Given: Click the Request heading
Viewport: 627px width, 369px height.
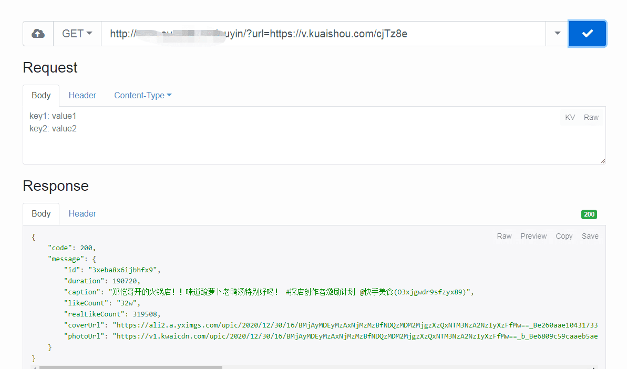Looking at the screenshot, I should click(x=50, y=68).
